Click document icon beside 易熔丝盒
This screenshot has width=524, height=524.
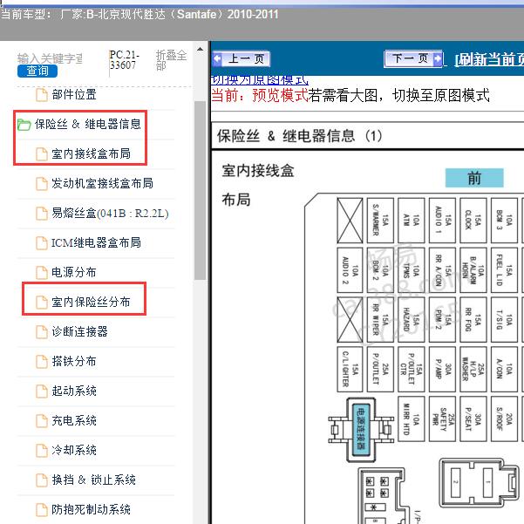(42, 214)
